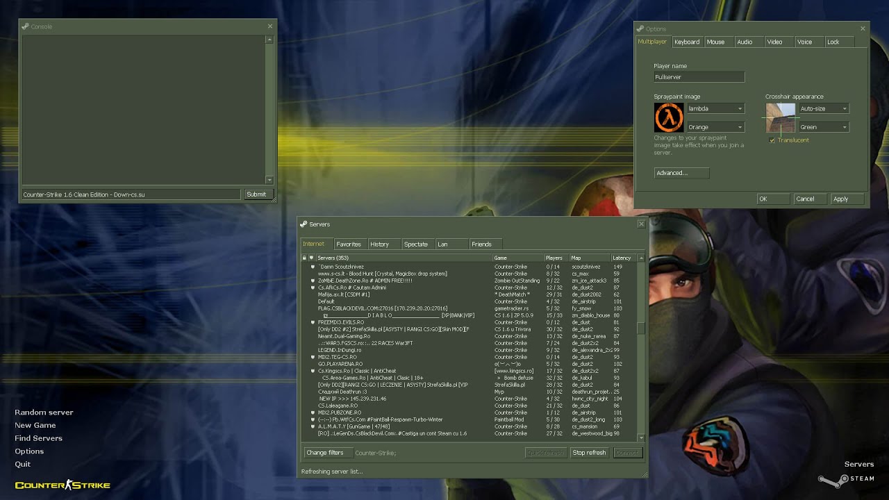Click the shield icon beside Cs.AfkCs.Ro server
Image resolution: width=889 pixels, height=500 pixels.
313,287
